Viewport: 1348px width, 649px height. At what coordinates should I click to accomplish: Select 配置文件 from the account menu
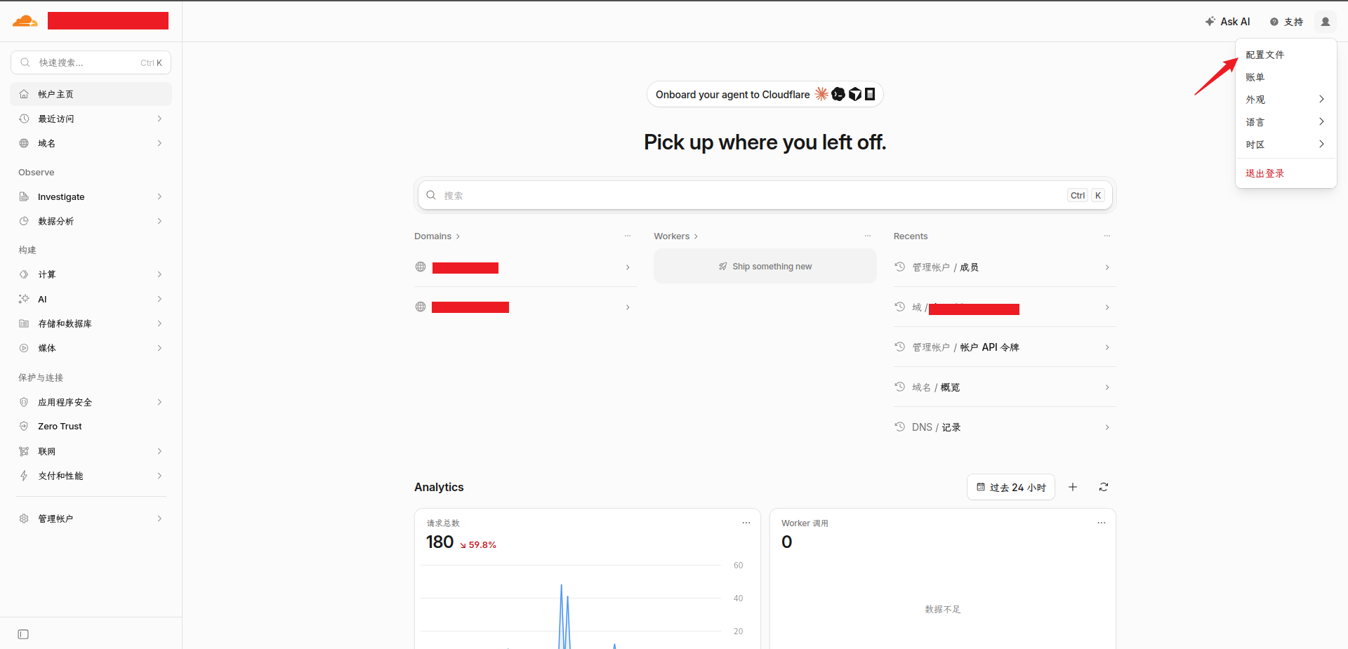[1286, 55]
